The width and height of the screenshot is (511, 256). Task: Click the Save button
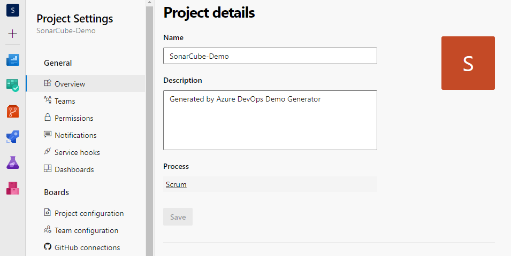178,217
